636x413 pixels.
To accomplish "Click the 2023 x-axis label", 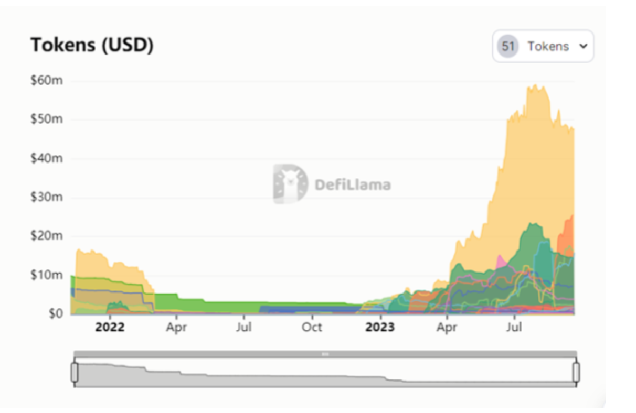I will (380, 328).
